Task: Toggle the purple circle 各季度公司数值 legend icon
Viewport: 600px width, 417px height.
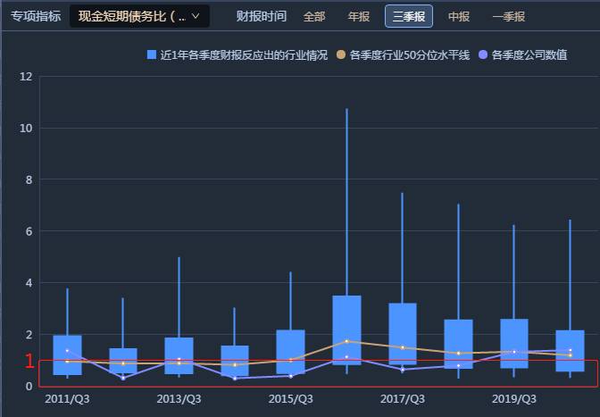Action: (483, 55)
